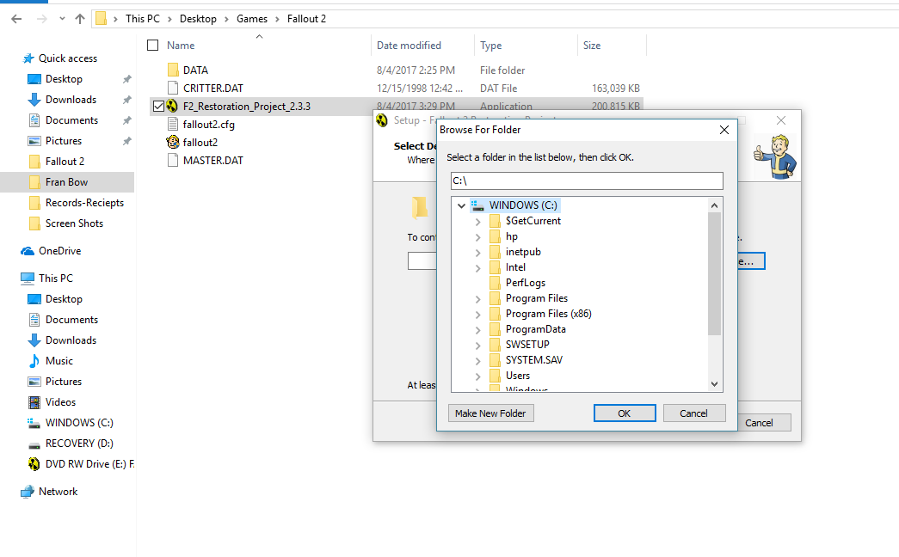Select This PC computer icon in sidebar
899x557 pixels.
tap(28, 278)
